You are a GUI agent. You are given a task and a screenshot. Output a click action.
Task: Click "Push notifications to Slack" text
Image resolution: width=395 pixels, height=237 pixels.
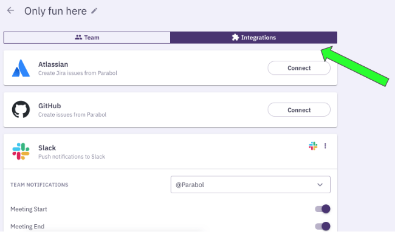tap(72, 157)
